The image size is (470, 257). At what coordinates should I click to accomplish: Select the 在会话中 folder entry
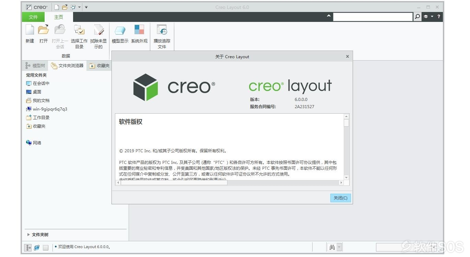point(38,83)
